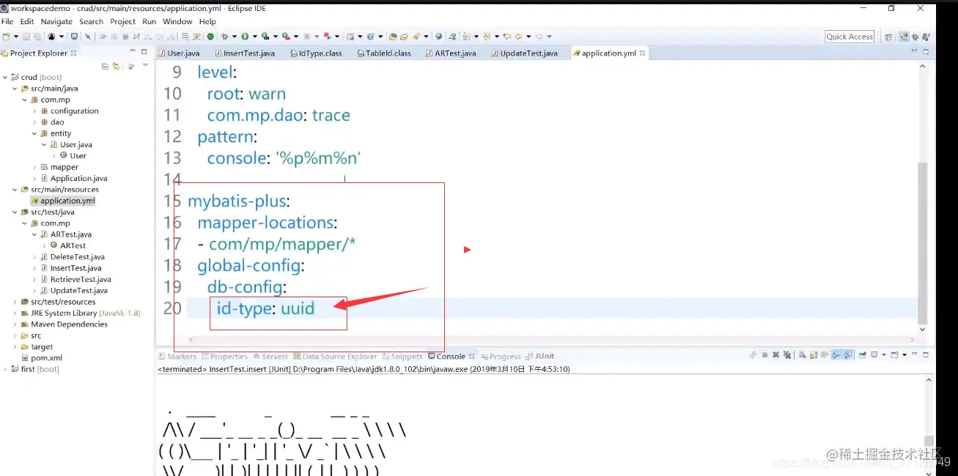Open the Window menu

tap(177, 21)
